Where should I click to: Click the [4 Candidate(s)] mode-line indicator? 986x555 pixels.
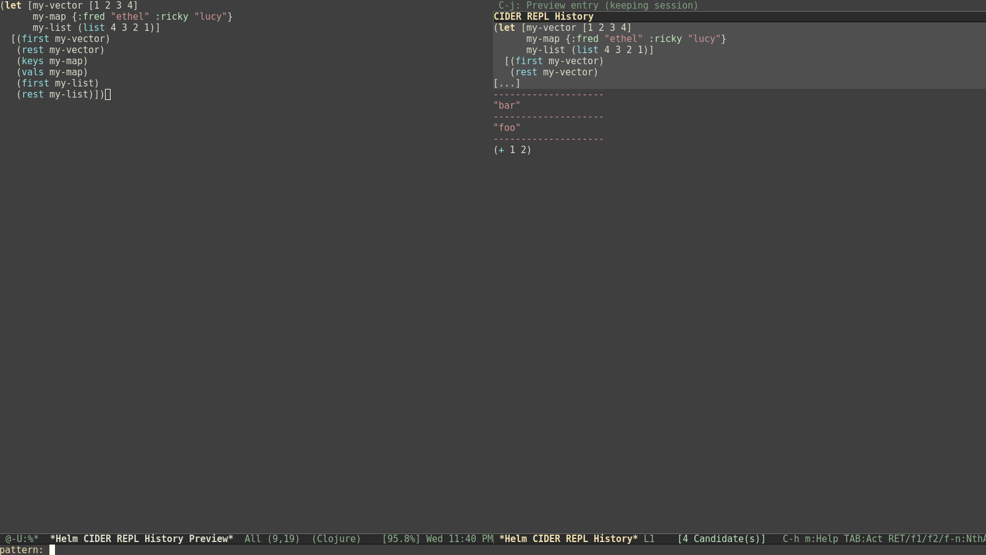pos(722,539)
